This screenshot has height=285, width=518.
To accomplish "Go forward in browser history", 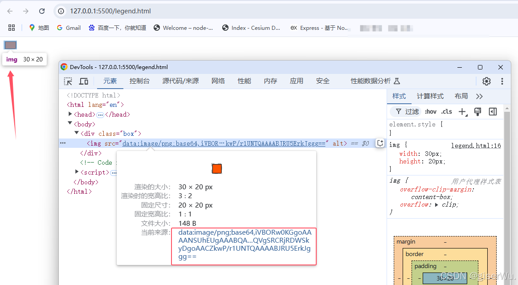I will [26, 11].
